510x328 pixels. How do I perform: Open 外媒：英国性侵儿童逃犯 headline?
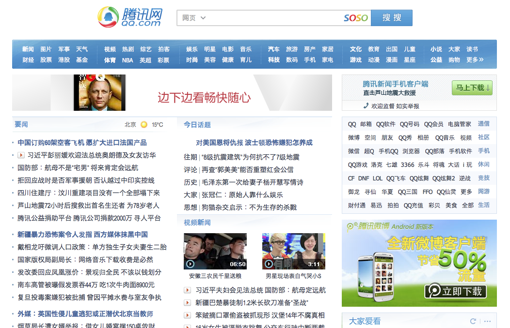(x=85, y=313)
